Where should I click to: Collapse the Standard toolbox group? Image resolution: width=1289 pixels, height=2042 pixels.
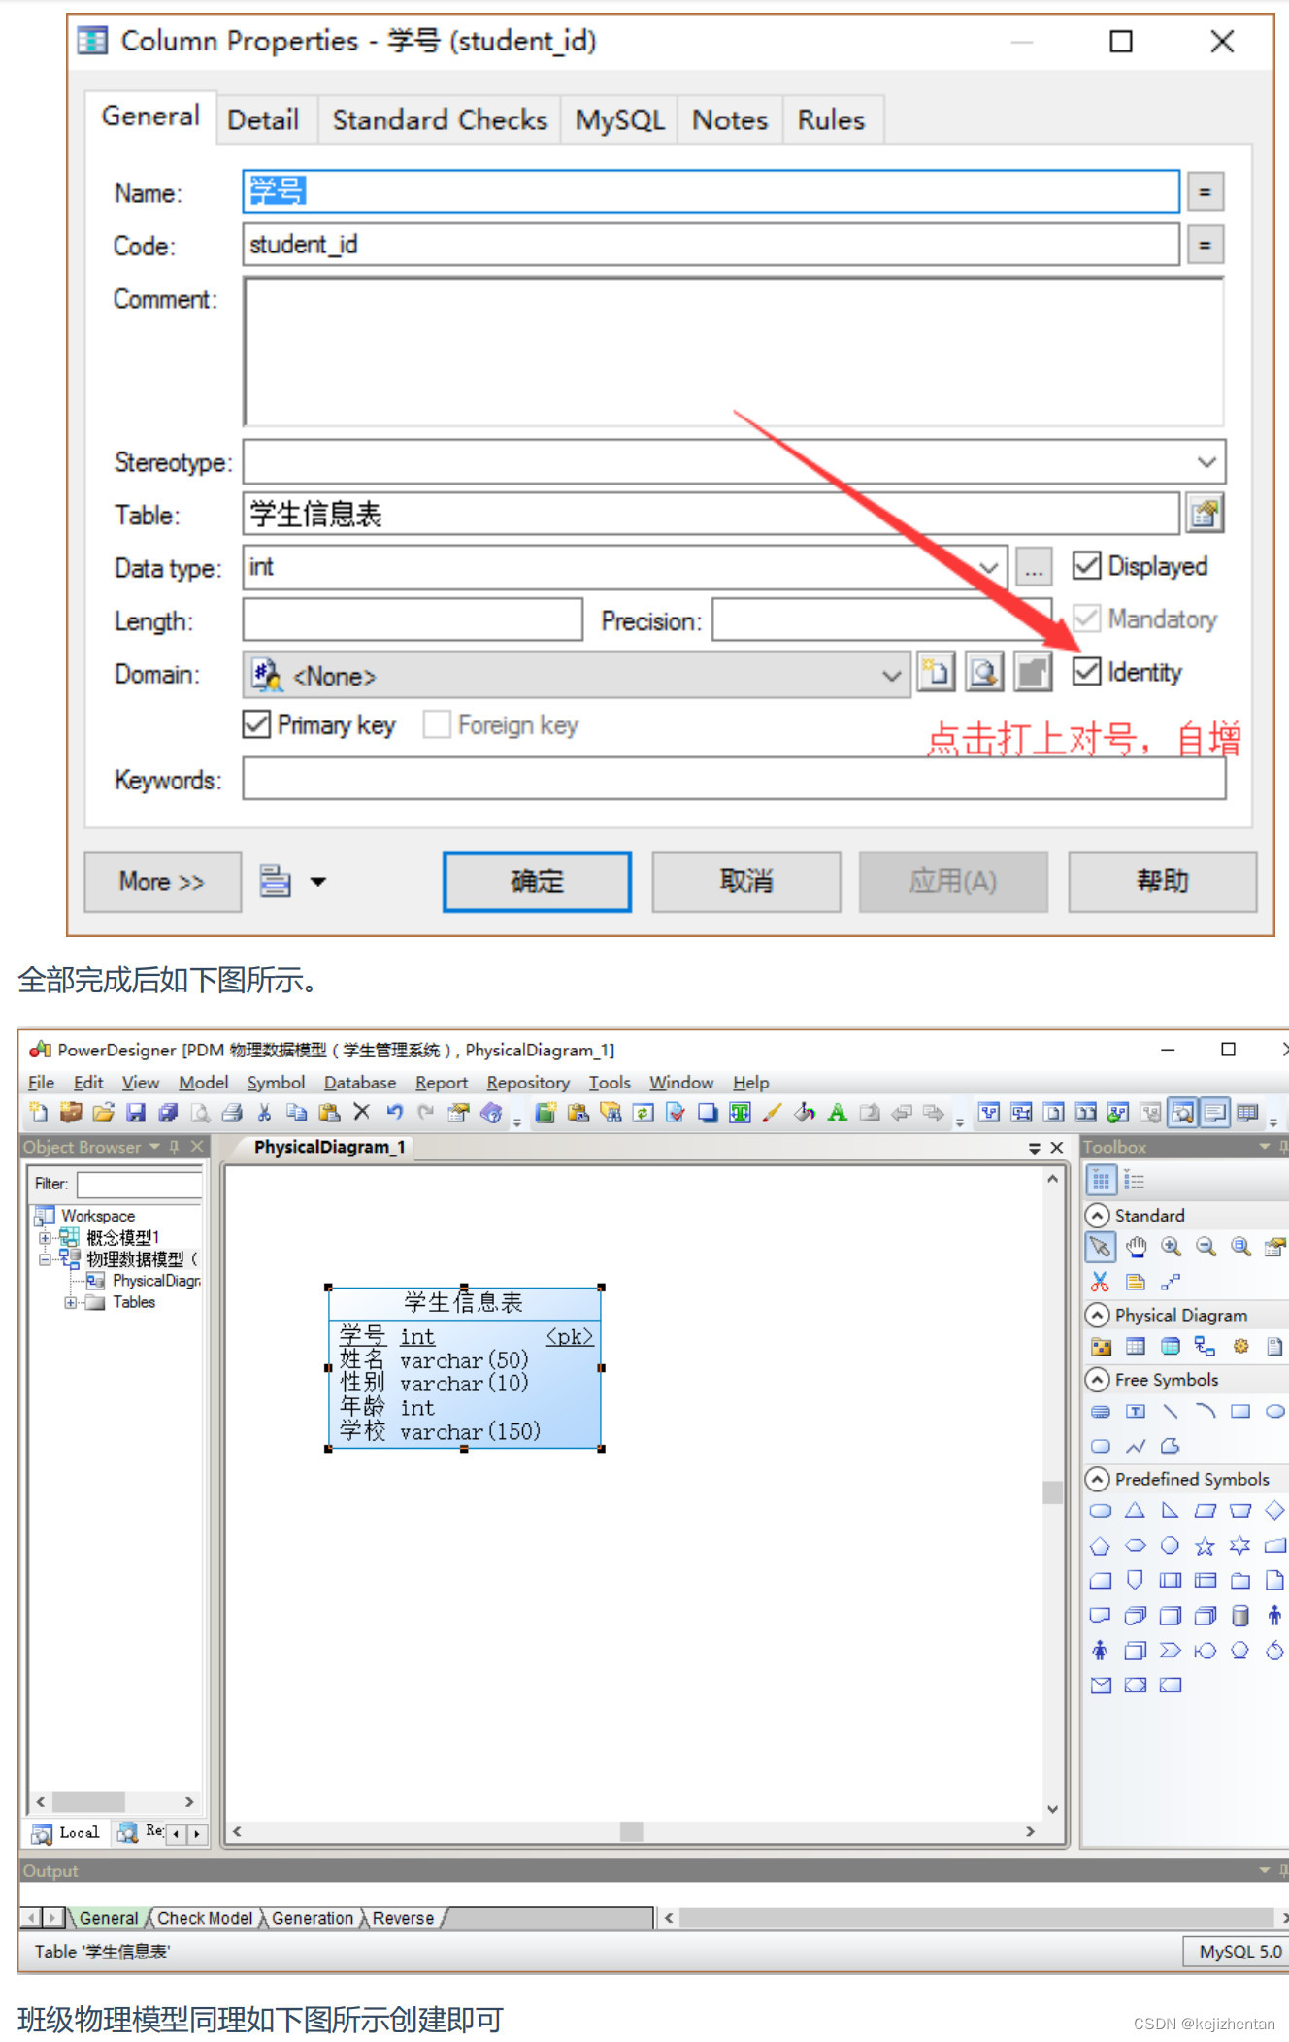click(x=1097, y=1216)
